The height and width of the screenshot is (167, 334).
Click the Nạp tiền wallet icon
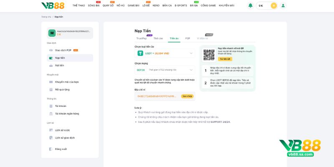[51, 58]
